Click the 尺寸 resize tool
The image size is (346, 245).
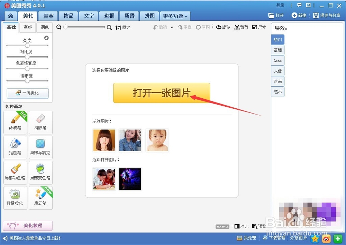259,27
